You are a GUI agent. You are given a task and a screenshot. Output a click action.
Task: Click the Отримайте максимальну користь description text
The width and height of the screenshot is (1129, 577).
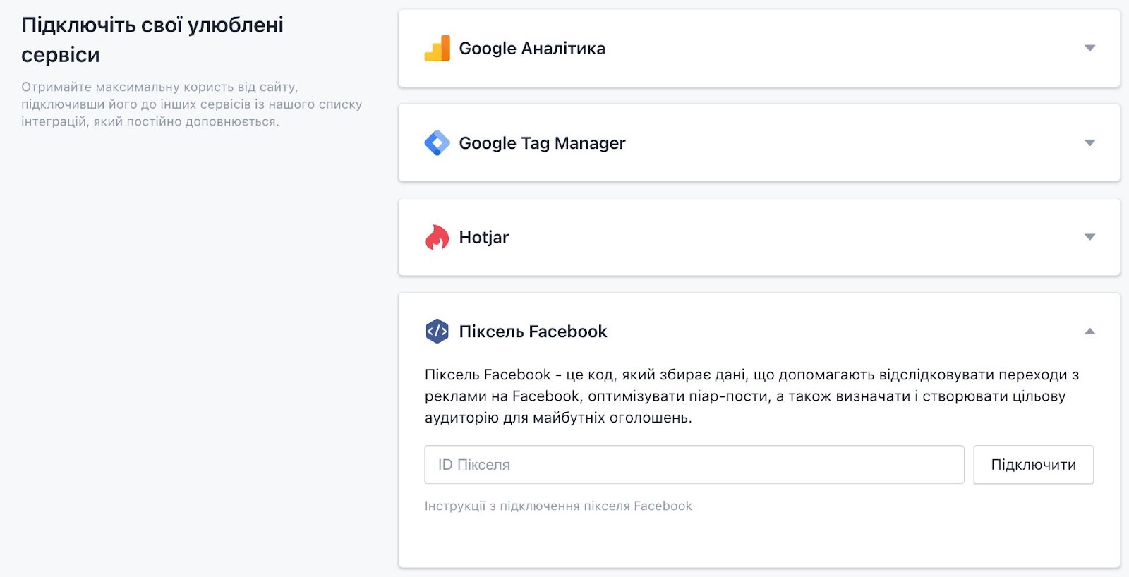[x=191, y=104]
